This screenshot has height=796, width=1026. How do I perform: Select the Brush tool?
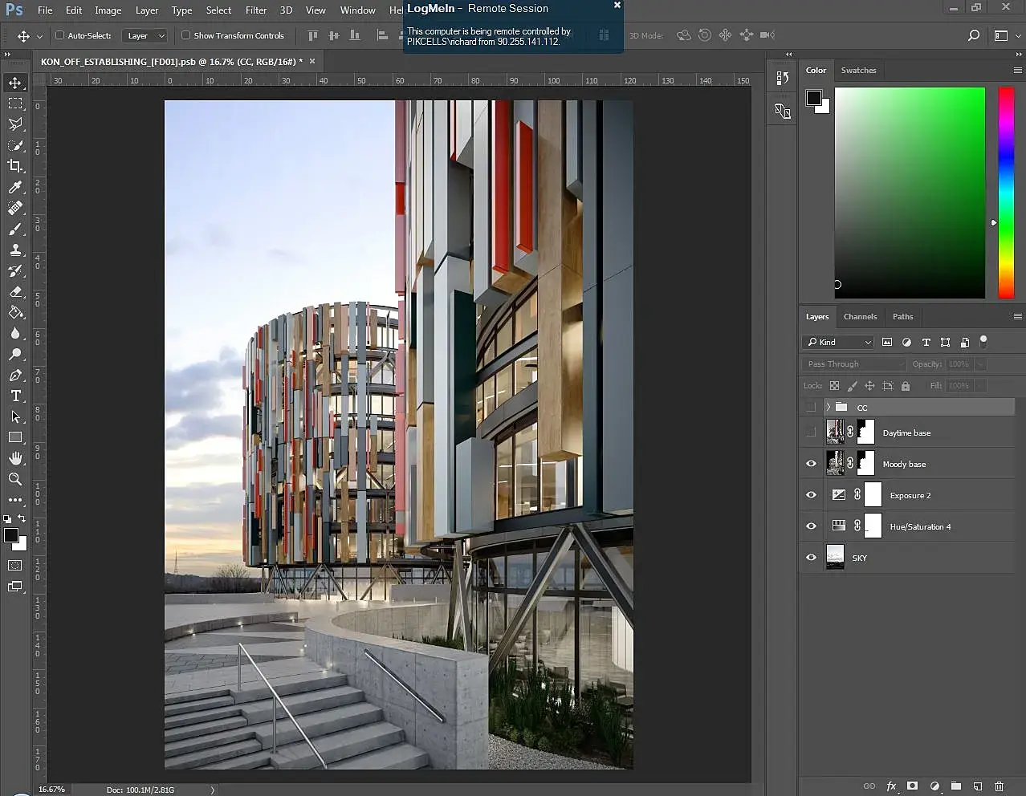15,229
